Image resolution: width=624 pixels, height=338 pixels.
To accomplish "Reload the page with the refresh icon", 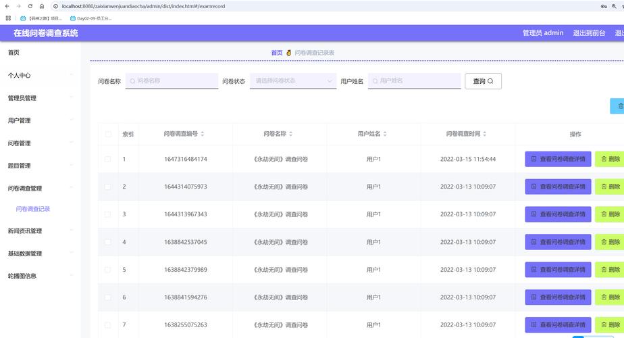I will [x=30, y=6].
